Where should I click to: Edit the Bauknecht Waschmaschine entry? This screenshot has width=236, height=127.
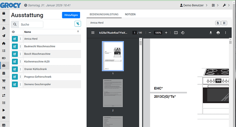click(15, 46)
